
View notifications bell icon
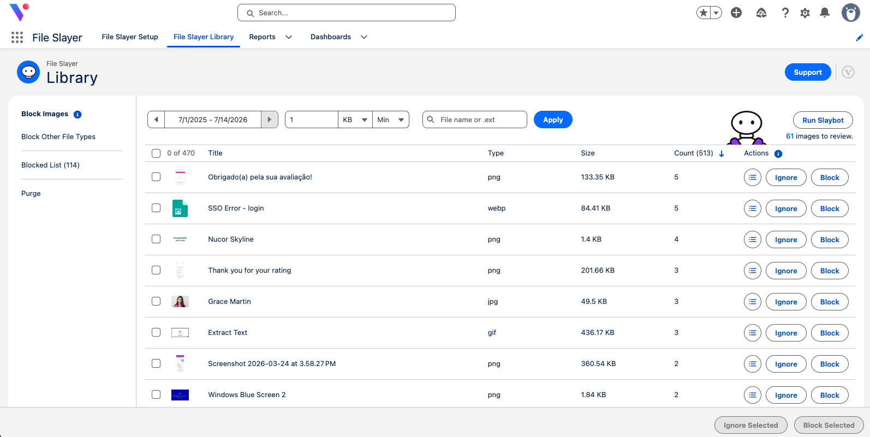point(825,13)
